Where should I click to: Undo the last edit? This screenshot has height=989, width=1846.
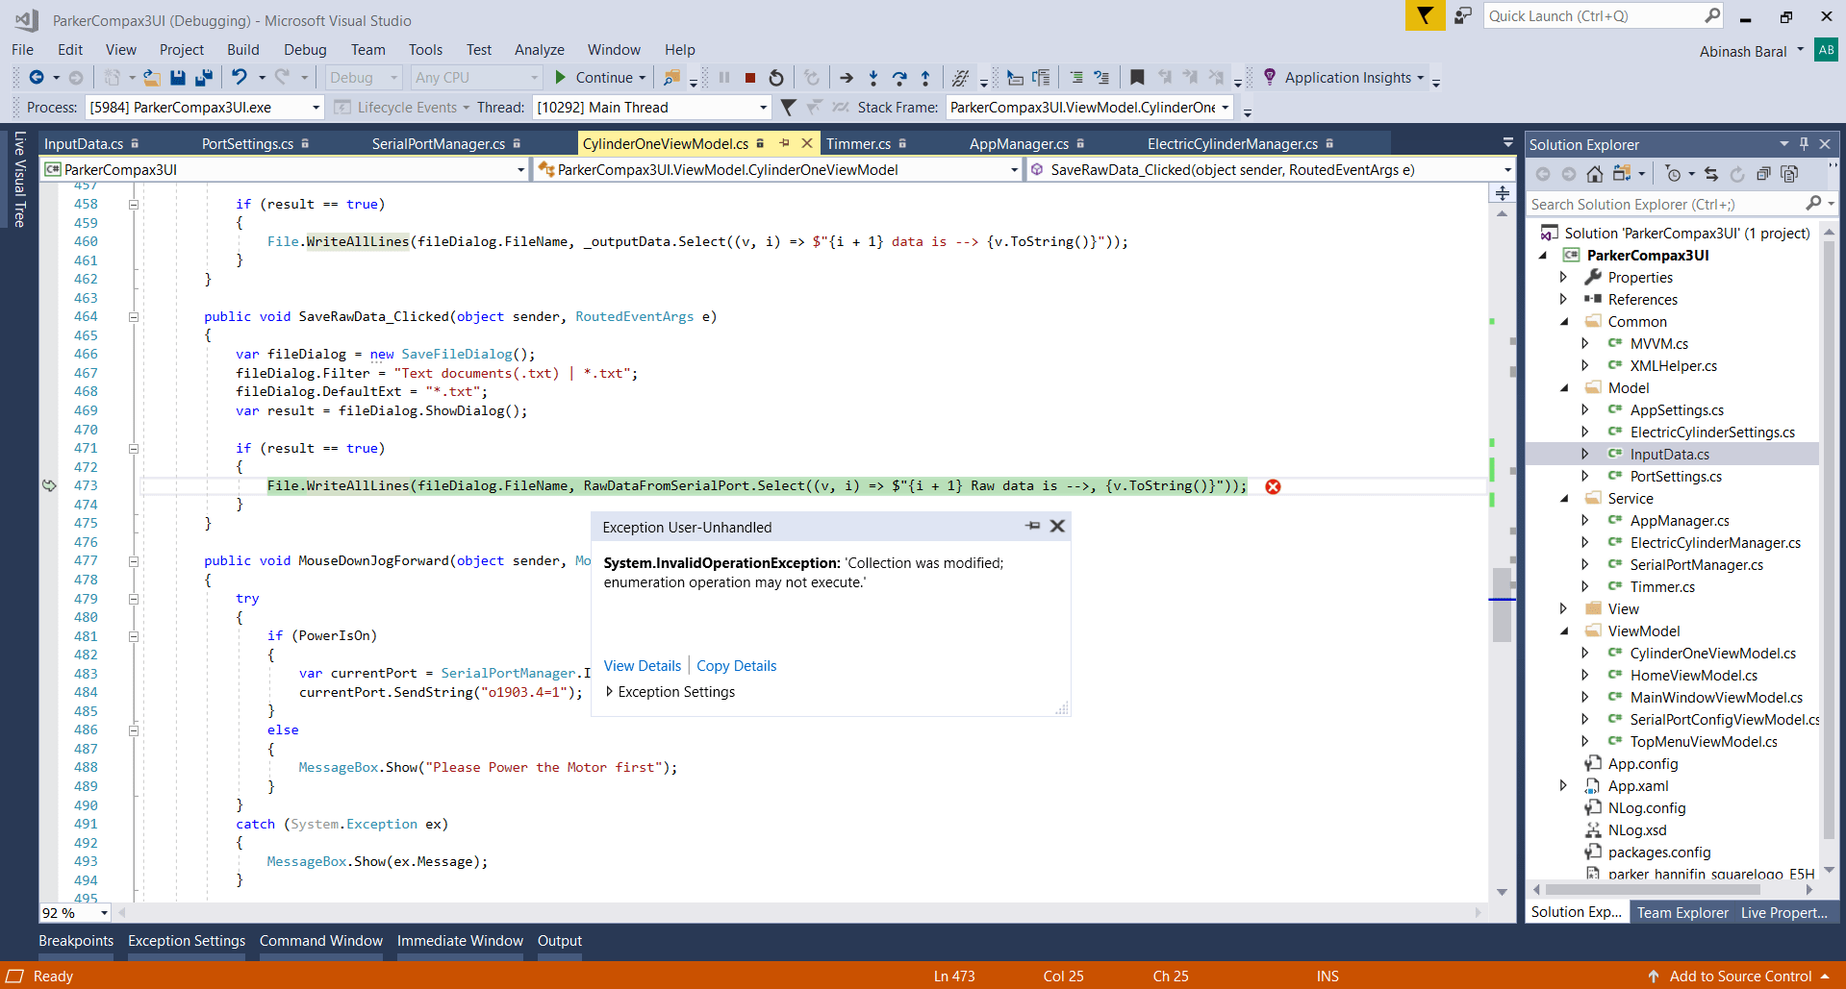(240, 78)
